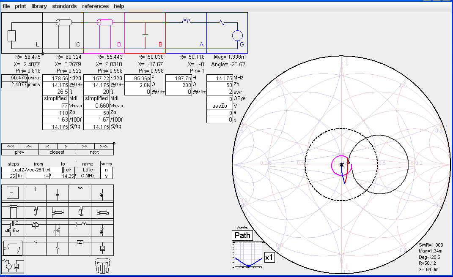Select transmission line block C in circuit

tap(63, 33)
